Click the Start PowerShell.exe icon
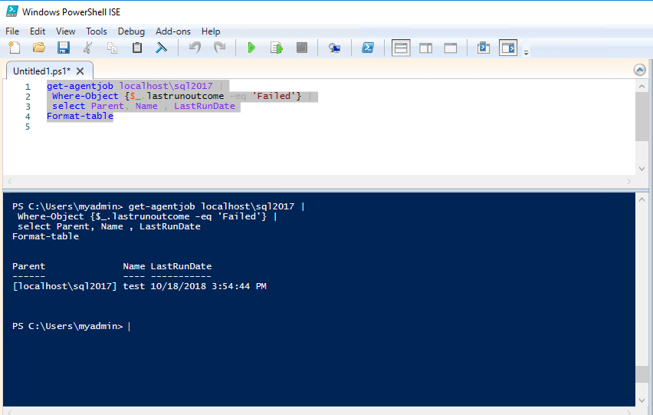 pyautogui.click(x=367, y=48)
